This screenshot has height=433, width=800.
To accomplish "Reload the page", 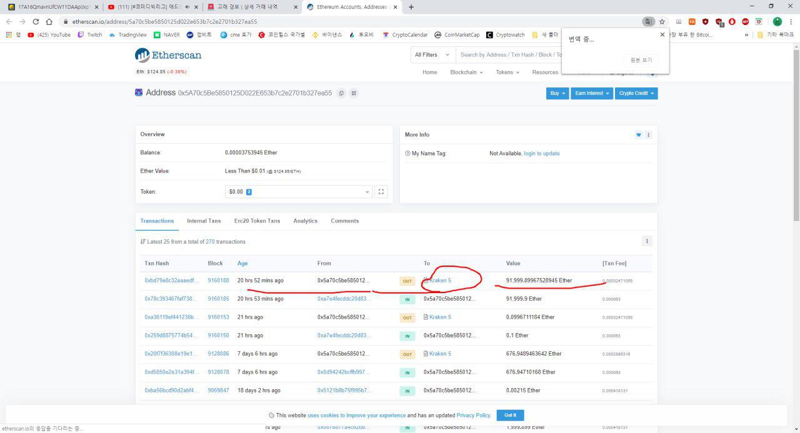I will click(x=36, y=21).
